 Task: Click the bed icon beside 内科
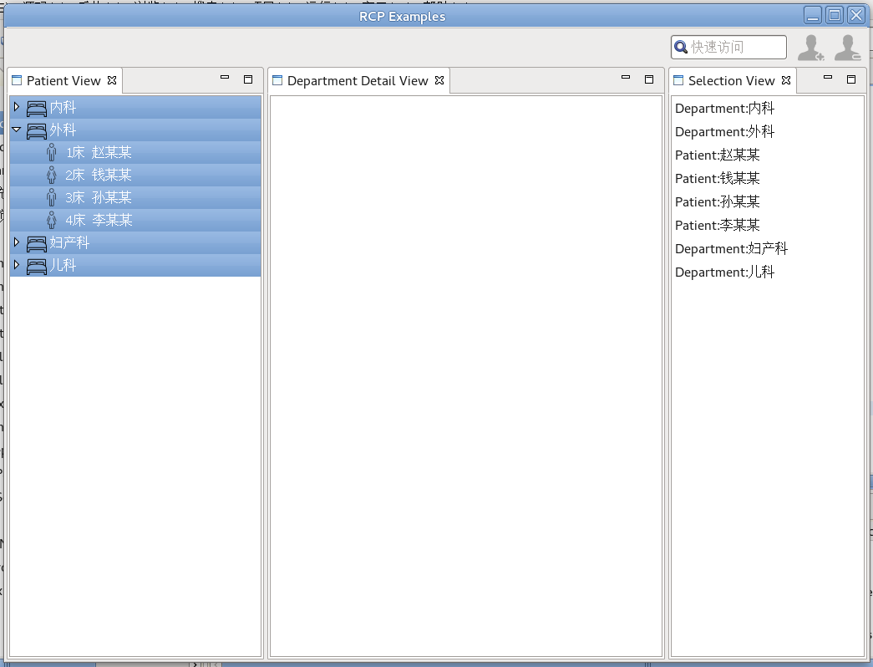click(x=37, y=108)
